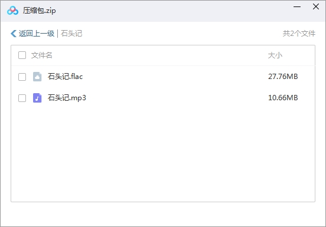This screenshot has width=326, height=227.
Task: Click the 共2个文件 file count label
Action: click(299, 34)
